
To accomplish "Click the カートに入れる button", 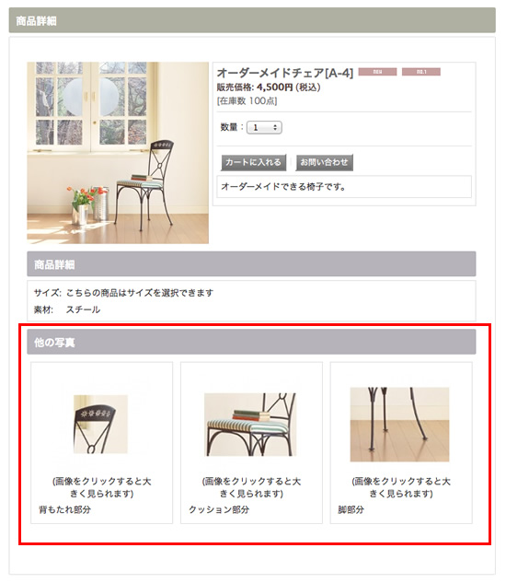I will 253,162.
